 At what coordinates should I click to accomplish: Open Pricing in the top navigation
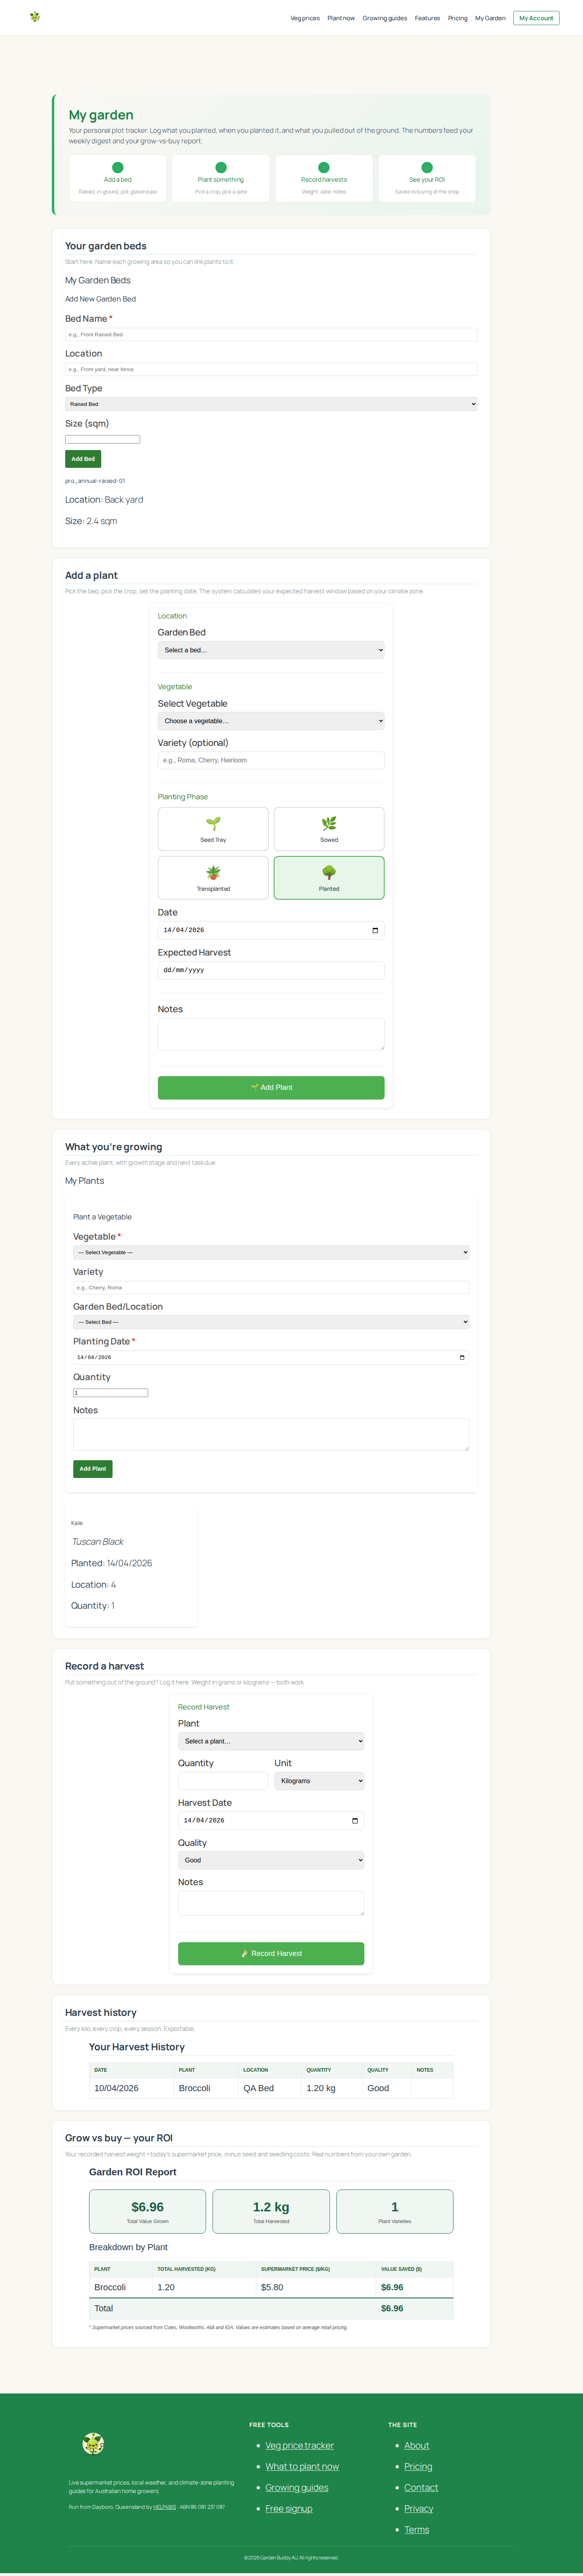click(x=457, y=18)
